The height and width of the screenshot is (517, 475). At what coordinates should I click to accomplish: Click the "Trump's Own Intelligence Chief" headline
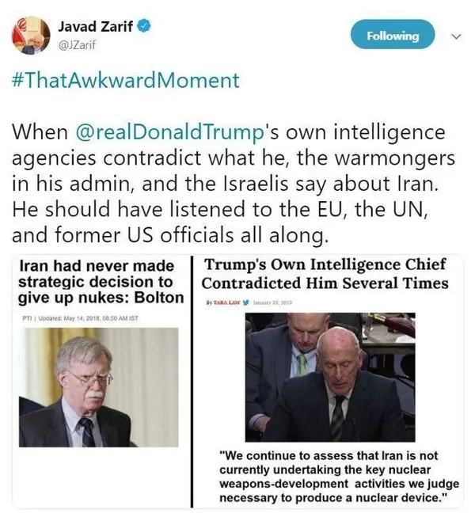click(325, 274)
